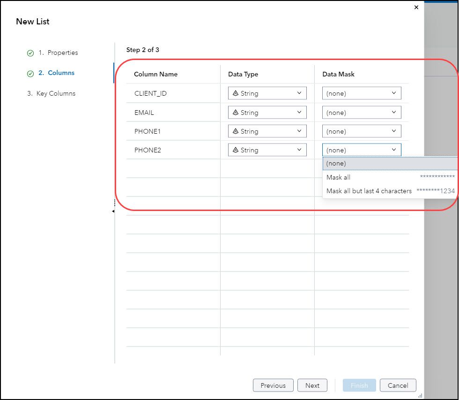Click the Previous button
459x400 pixels.
(273, 385)
